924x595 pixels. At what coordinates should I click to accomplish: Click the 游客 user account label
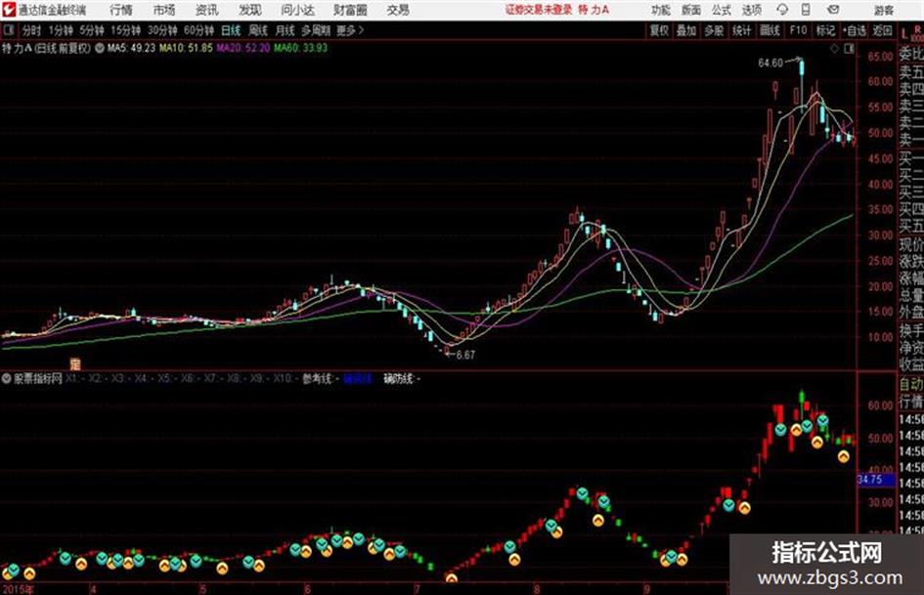pyautogui.click(x=883, y=10)
